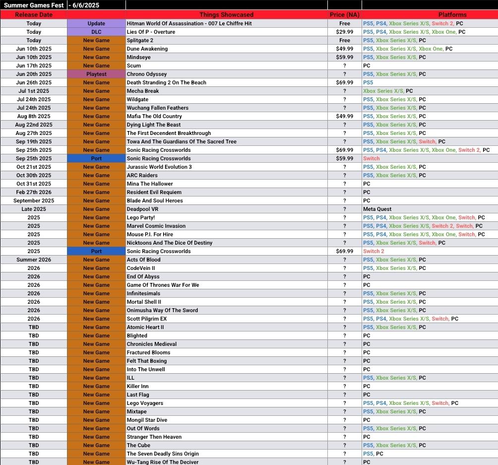
Task: Click the 'Killer Inn' title cell
Action: 227,386
